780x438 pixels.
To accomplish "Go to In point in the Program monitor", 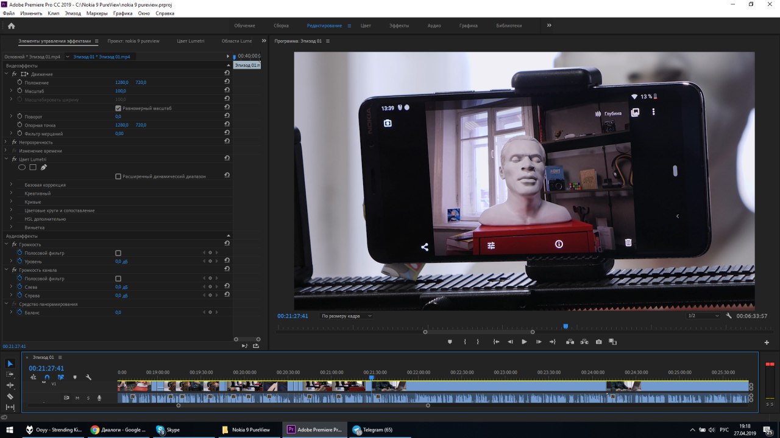I will (496, 342).
